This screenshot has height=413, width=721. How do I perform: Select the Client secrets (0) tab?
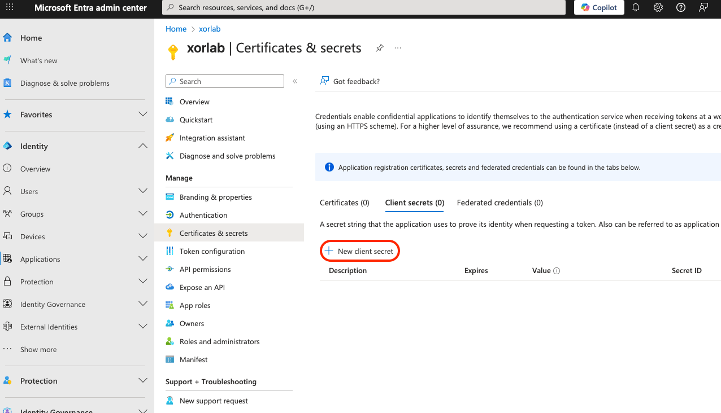pyautogui.click(x=415, y=203)
